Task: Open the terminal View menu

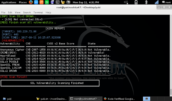Action: (x=18, y=12)
